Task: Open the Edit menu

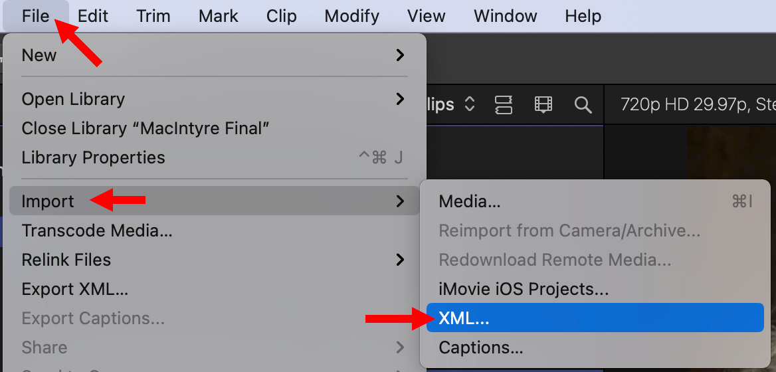Action: [93, 16]
